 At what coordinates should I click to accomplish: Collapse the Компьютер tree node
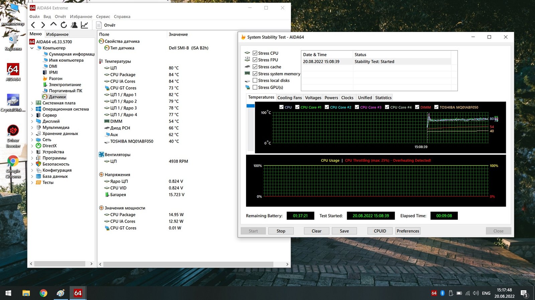tap(32, 48)
